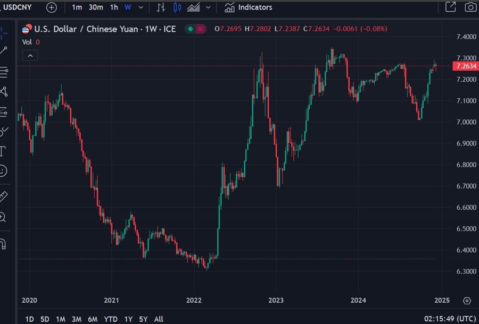Choose the Bars chart style icon
Viewport: 479px width, 324px height.
coord(161,7)
